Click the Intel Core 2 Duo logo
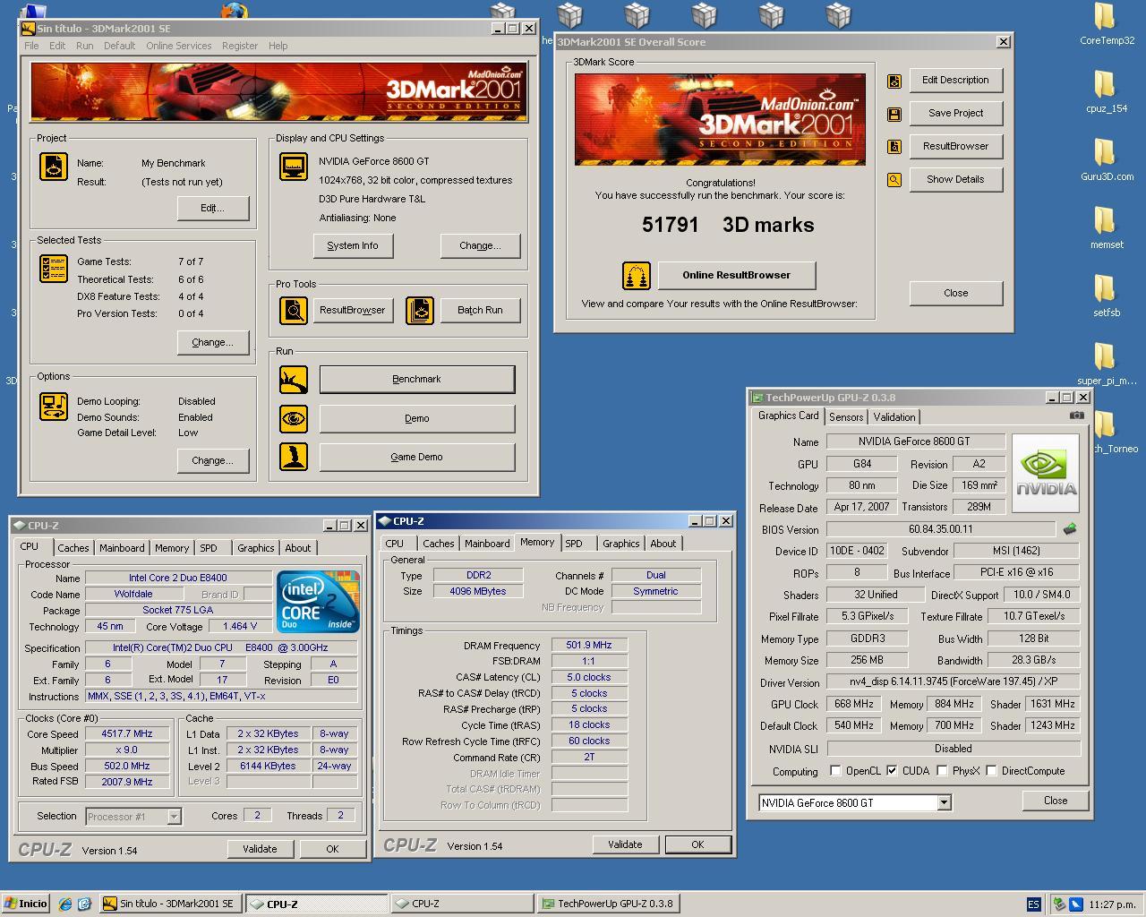 pos(318,602)
